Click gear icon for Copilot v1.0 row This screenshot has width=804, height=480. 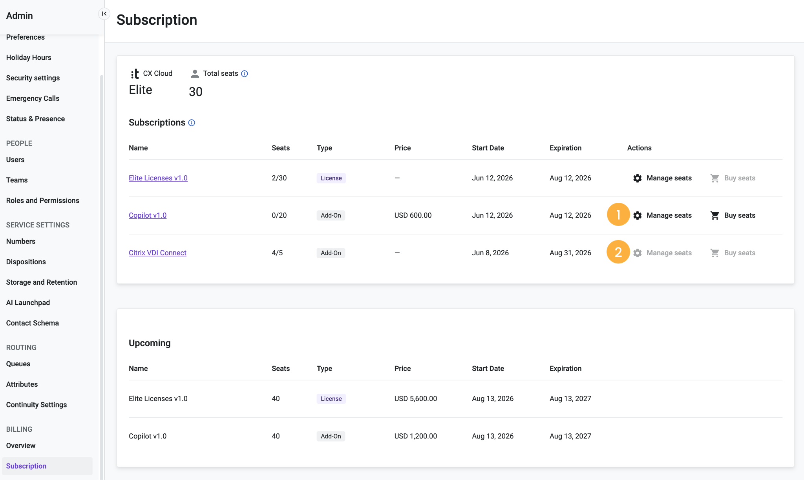(638, 215)
